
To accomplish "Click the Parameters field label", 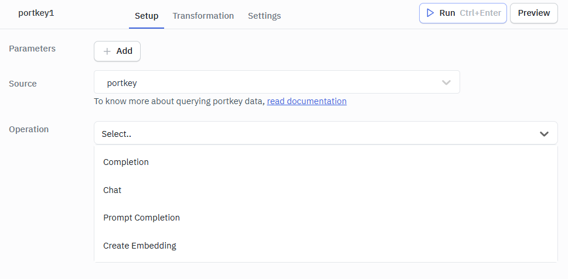I will coord(32,49).
